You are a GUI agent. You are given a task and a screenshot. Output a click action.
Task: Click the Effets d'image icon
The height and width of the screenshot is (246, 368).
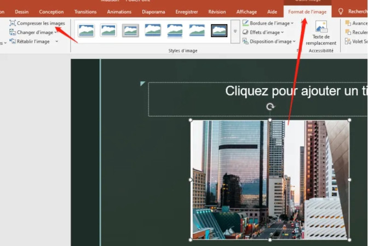[245, 32]
